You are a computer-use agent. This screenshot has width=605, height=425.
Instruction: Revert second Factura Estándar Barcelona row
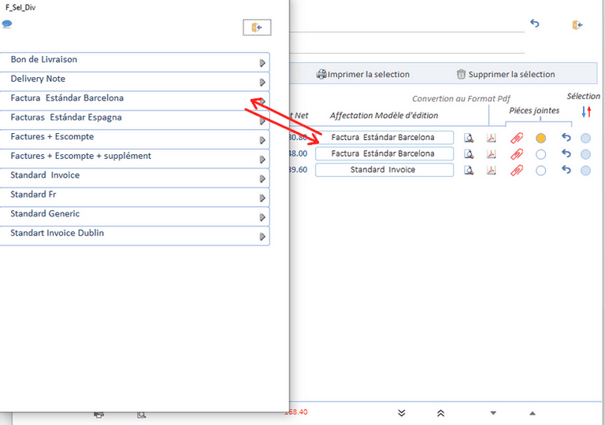click(566, 153)
